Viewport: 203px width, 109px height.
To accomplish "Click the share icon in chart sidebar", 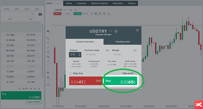I will tap(48, 85).
